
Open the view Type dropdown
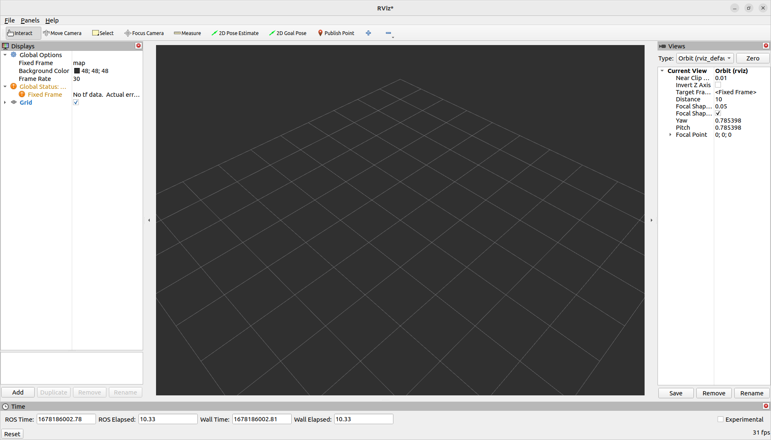pos(705,58)
